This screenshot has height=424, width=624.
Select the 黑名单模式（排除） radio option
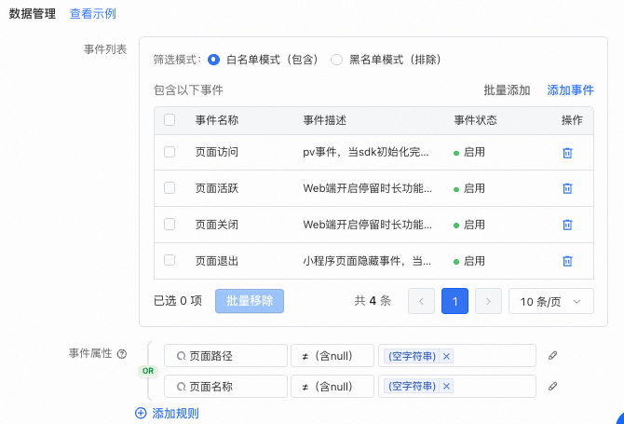[337, 60]
